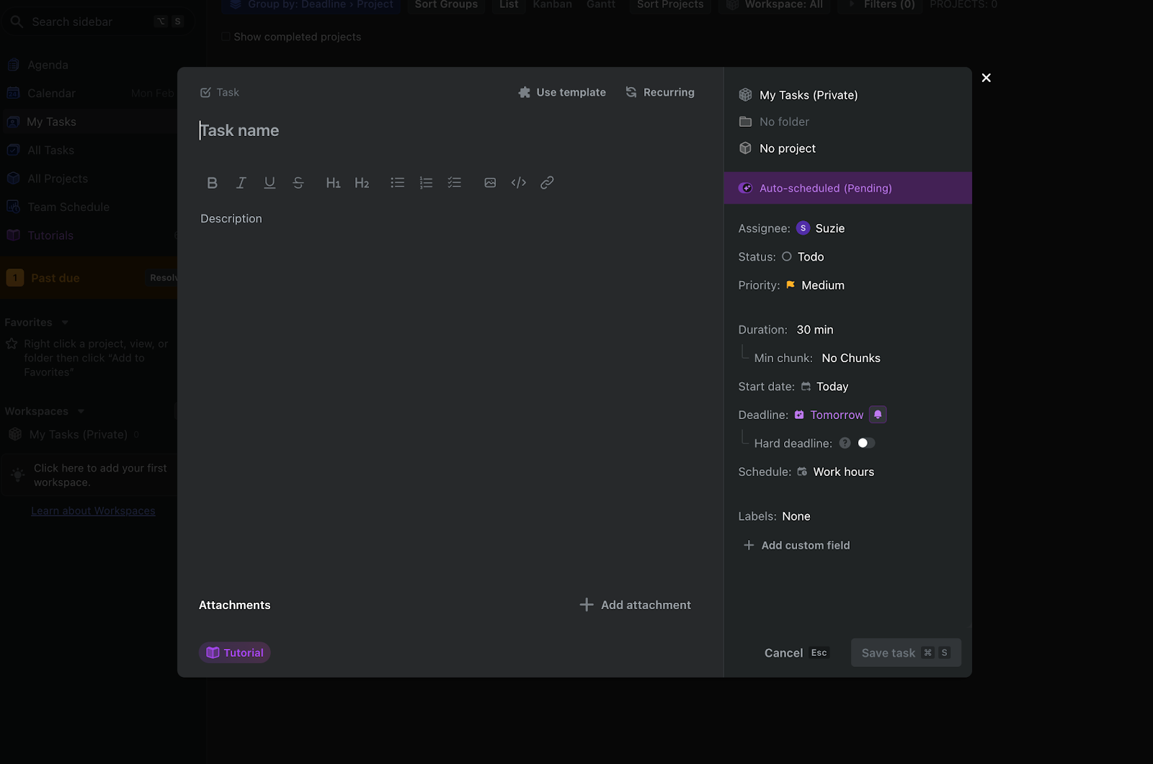1153x764 pixels.
Task: Change the Todo status
Action: click(x=803, y=257)
